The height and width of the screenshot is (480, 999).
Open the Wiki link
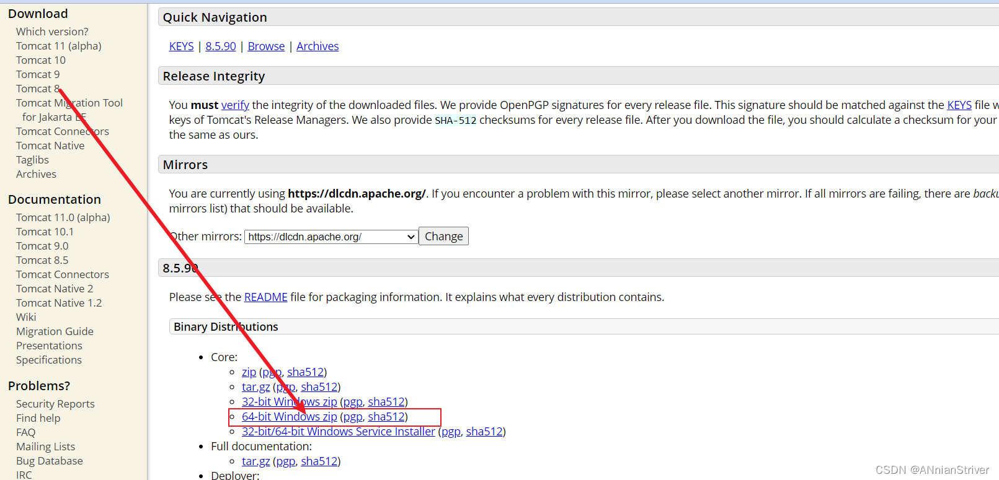click(26, 317)
